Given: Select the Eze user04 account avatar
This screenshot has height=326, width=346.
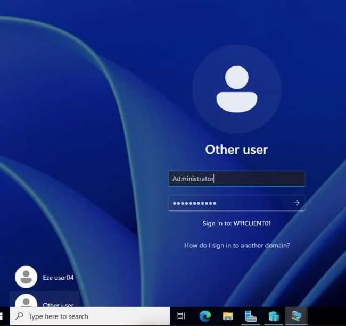Looking at the screenshot, I should click(26, 277).
